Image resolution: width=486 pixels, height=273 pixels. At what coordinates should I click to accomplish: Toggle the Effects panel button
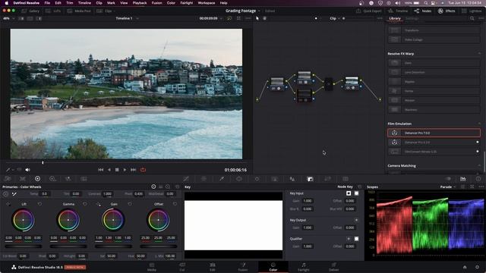pyautogui.click(x=447, y=11)
